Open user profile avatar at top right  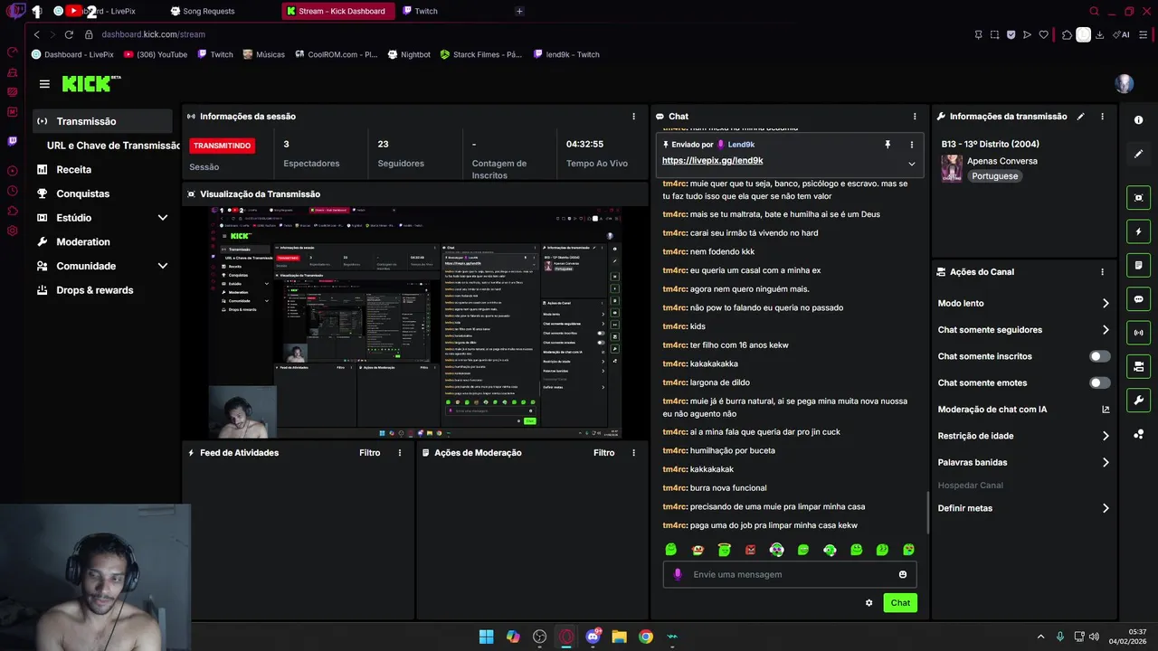pos(1125,84)
